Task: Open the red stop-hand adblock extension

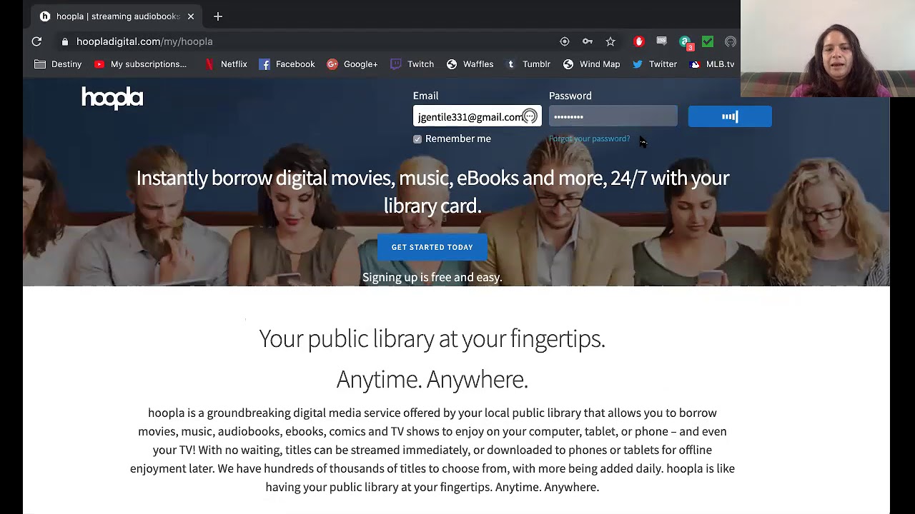Action: click(639, 41)
